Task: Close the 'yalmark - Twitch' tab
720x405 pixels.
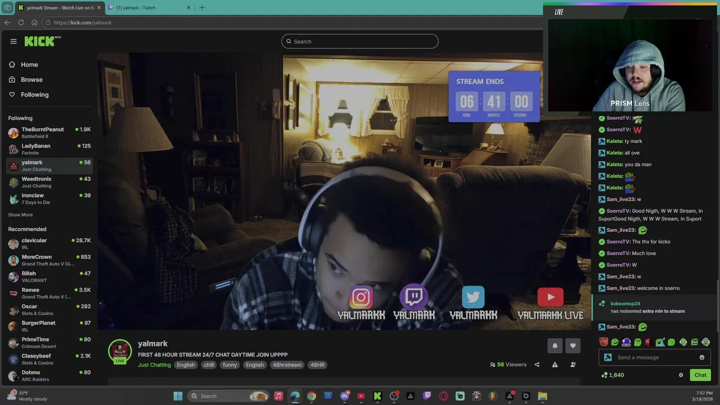Action: point(188,7)
